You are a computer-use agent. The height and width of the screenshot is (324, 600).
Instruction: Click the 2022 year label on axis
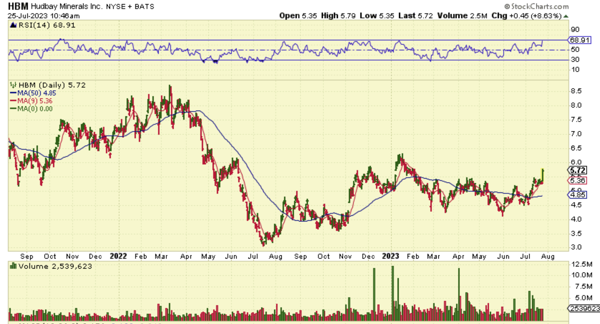pos(118,256)
